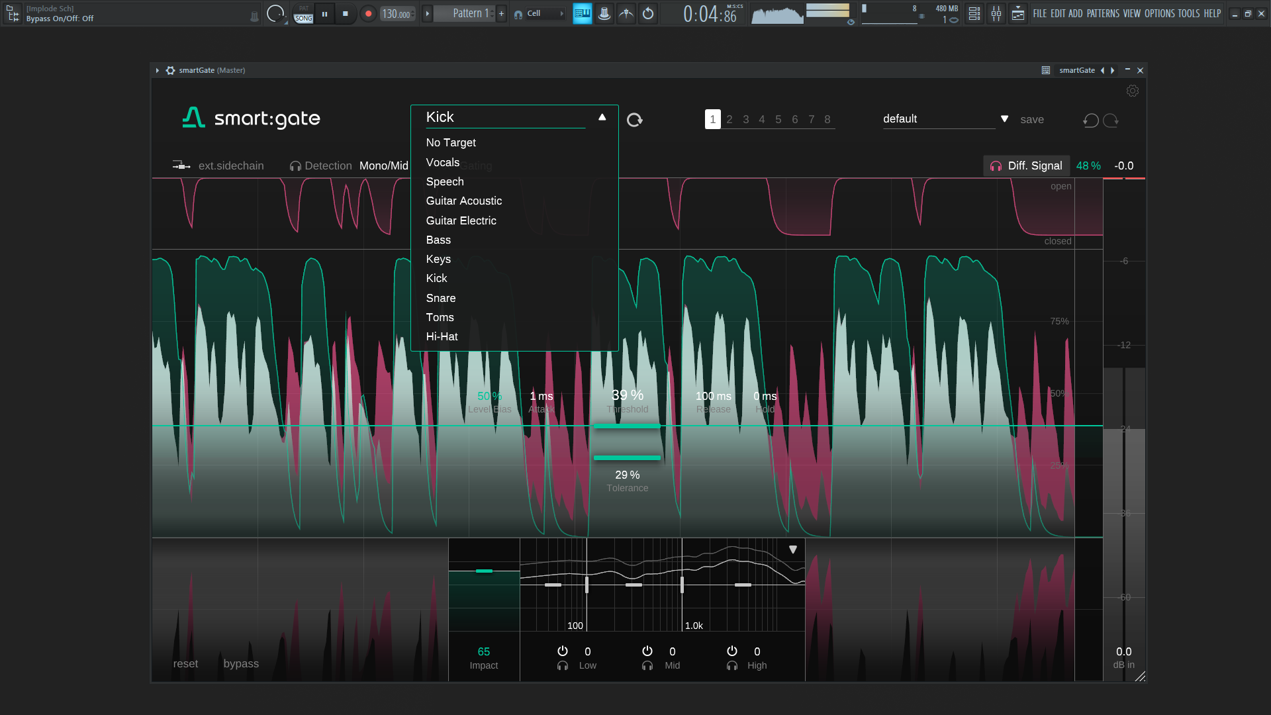Select state slot 2
Viewport: 1271px width, 715px height.
tap(730, 119)
